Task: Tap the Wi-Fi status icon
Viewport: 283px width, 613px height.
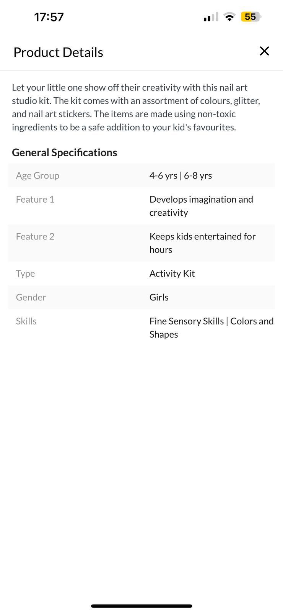Action: [229, 17]
